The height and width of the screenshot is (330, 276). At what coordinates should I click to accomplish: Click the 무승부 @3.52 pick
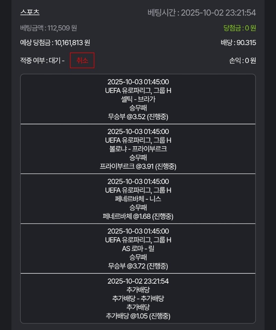coord(138,117)
